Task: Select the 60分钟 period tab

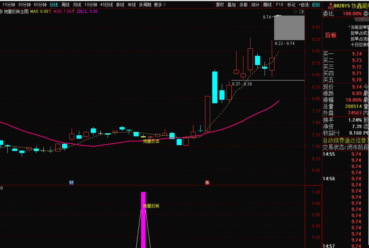Action: (x=40, y=5)
